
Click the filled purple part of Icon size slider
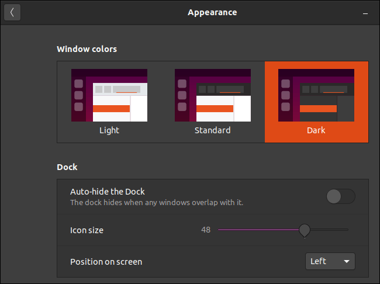tap(257, 230)
